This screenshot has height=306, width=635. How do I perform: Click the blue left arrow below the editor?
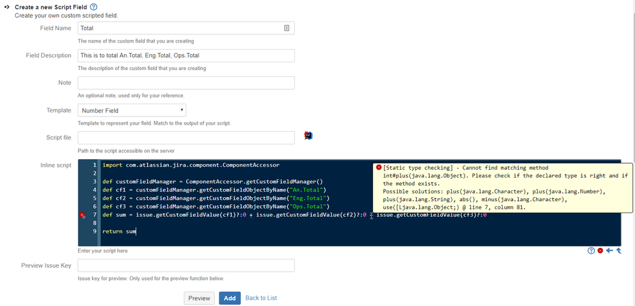click(610, 251)
